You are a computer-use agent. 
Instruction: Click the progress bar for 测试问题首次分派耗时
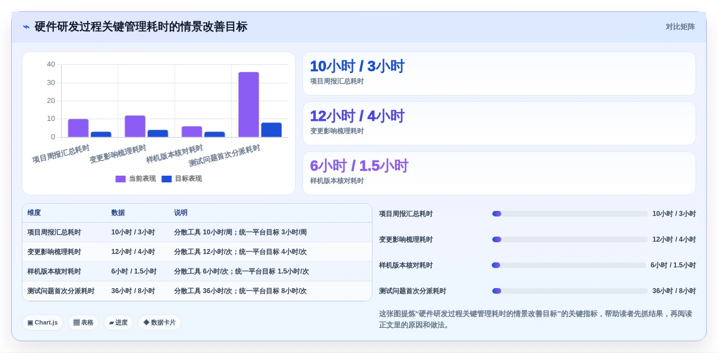tap(570, 291)
